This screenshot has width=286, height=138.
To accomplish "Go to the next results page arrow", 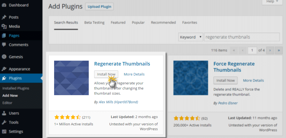I will 270,50.
